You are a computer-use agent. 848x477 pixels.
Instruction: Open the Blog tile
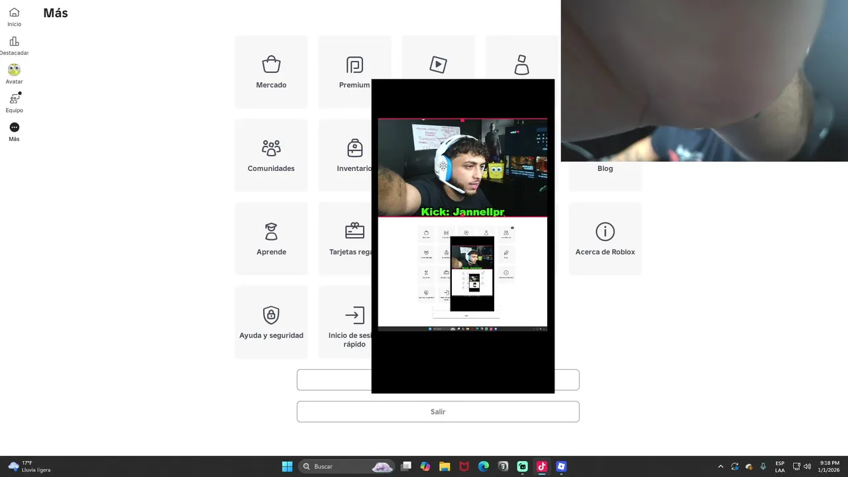[605, 168]
